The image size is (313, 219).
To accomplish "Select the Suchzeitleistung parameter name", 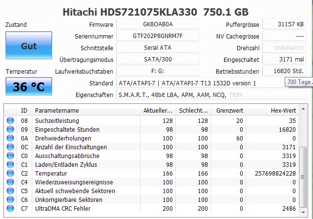I will coord(57,120).
